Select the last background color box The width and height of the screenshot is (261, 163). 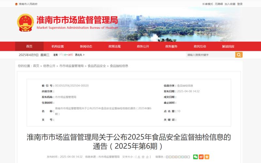tap(189, 157)
